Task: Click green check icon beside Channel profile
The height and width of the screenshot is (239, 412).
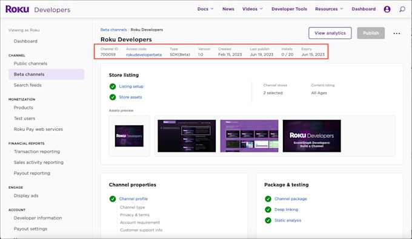Action: point(113,199)
